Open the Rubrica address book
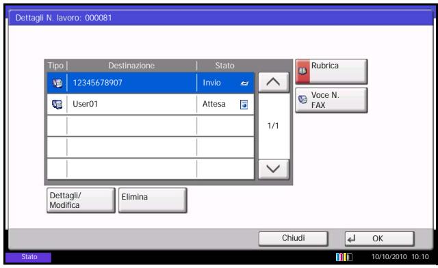The image size is (438, 268). coord(331,72)
